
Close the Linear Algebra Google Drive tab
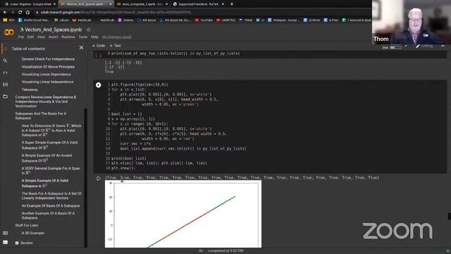[54, 4]
